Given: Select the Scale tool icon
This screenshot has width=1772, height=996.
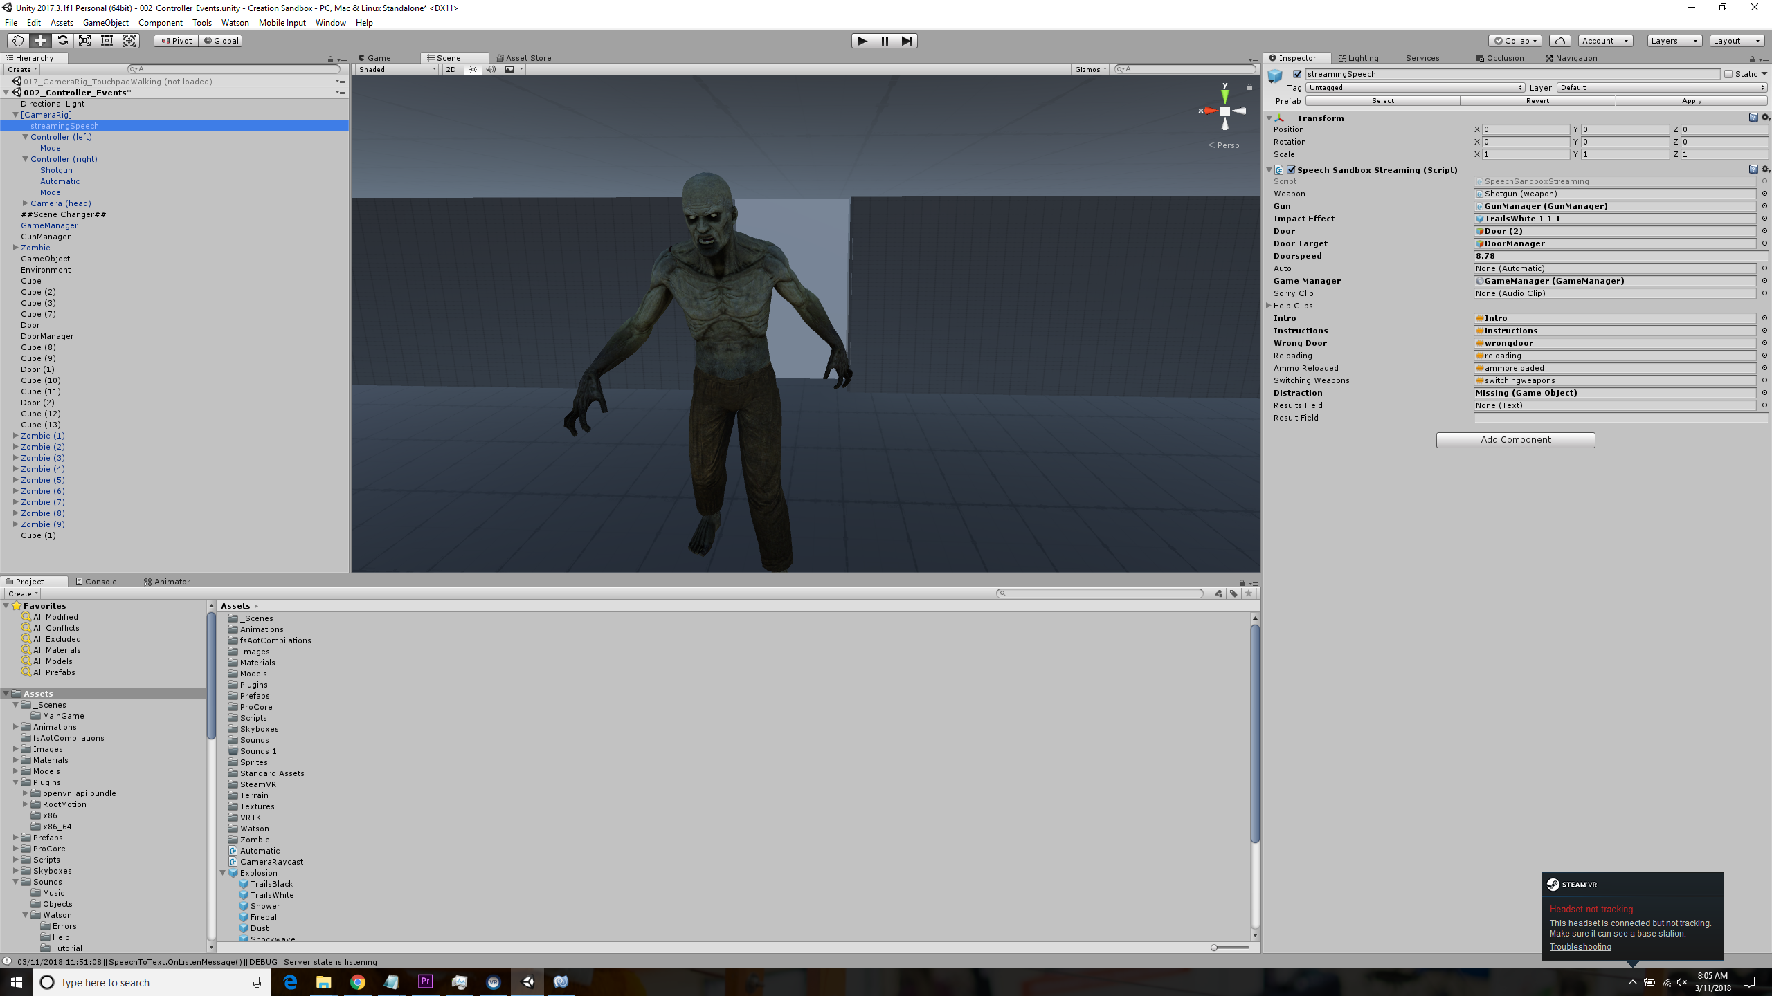Looking at the screenshot, I should (x=84, y=41).
